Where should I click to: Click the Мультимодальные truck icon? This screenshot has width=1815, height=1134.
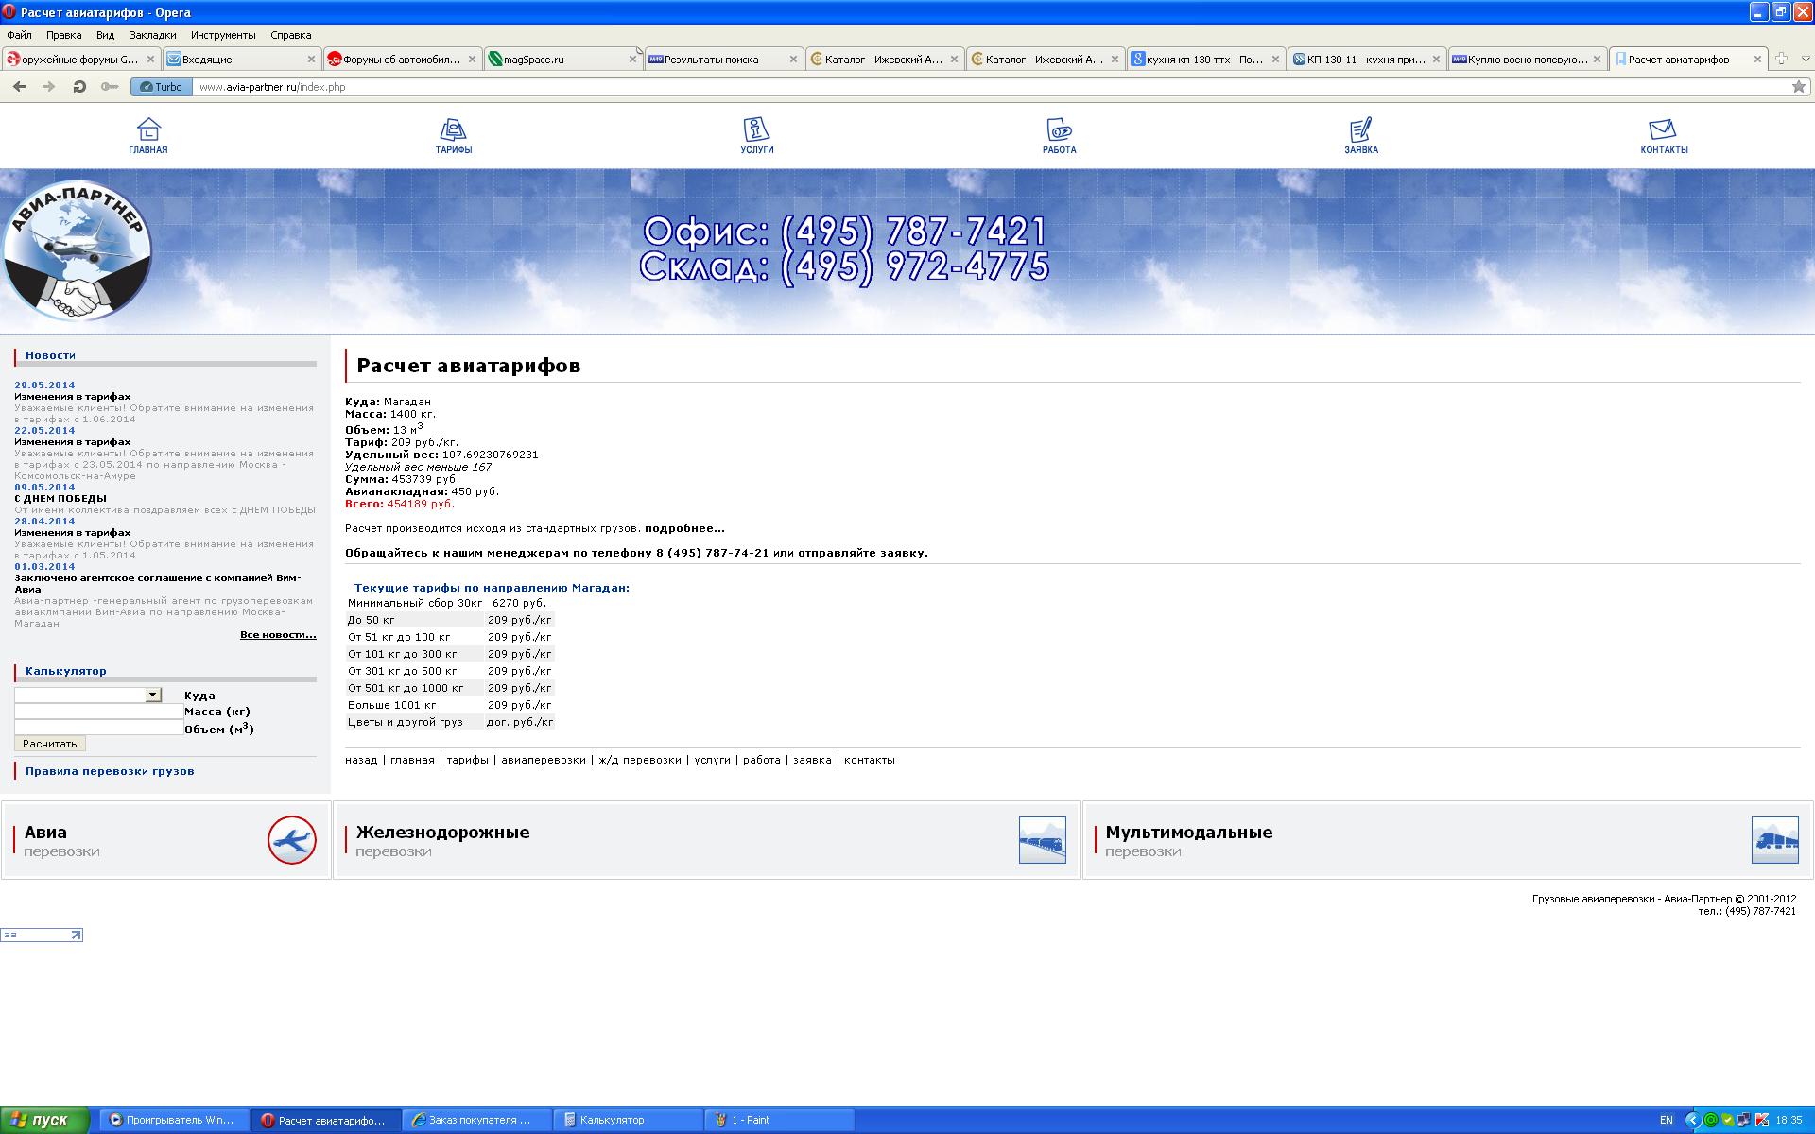click(1774, 840)
